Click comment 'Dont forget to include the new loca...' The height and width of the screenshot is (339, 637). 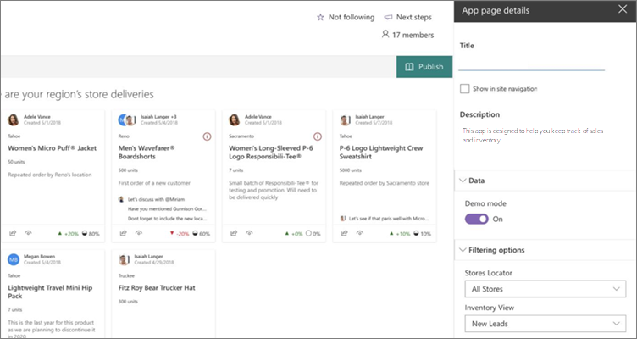point(167,219)
